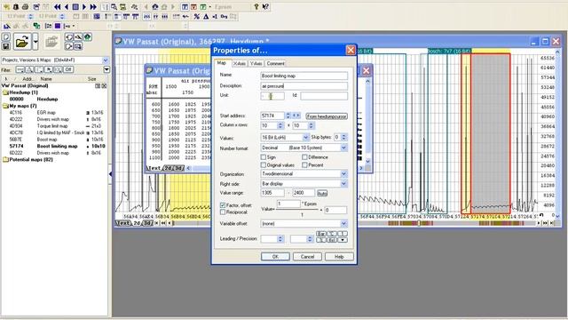Image resolution: width=568 pixels, height=320 pixels.
Task: Enable the Difference checkbox
Action: pyautogui.click(x=304, y=157)
